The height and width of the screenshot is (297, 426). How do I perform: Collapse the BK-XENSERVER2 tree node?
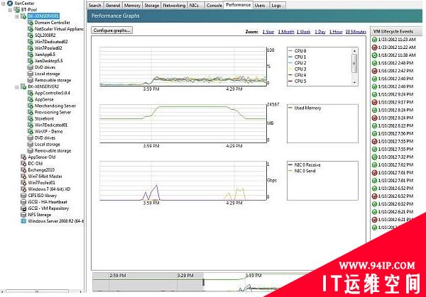point(17,87)
